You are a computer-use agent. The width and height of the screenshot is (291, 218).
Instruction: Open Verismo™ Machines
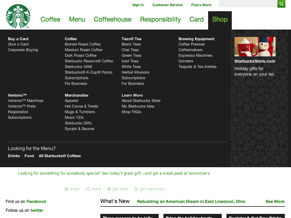tap(26, 101)
